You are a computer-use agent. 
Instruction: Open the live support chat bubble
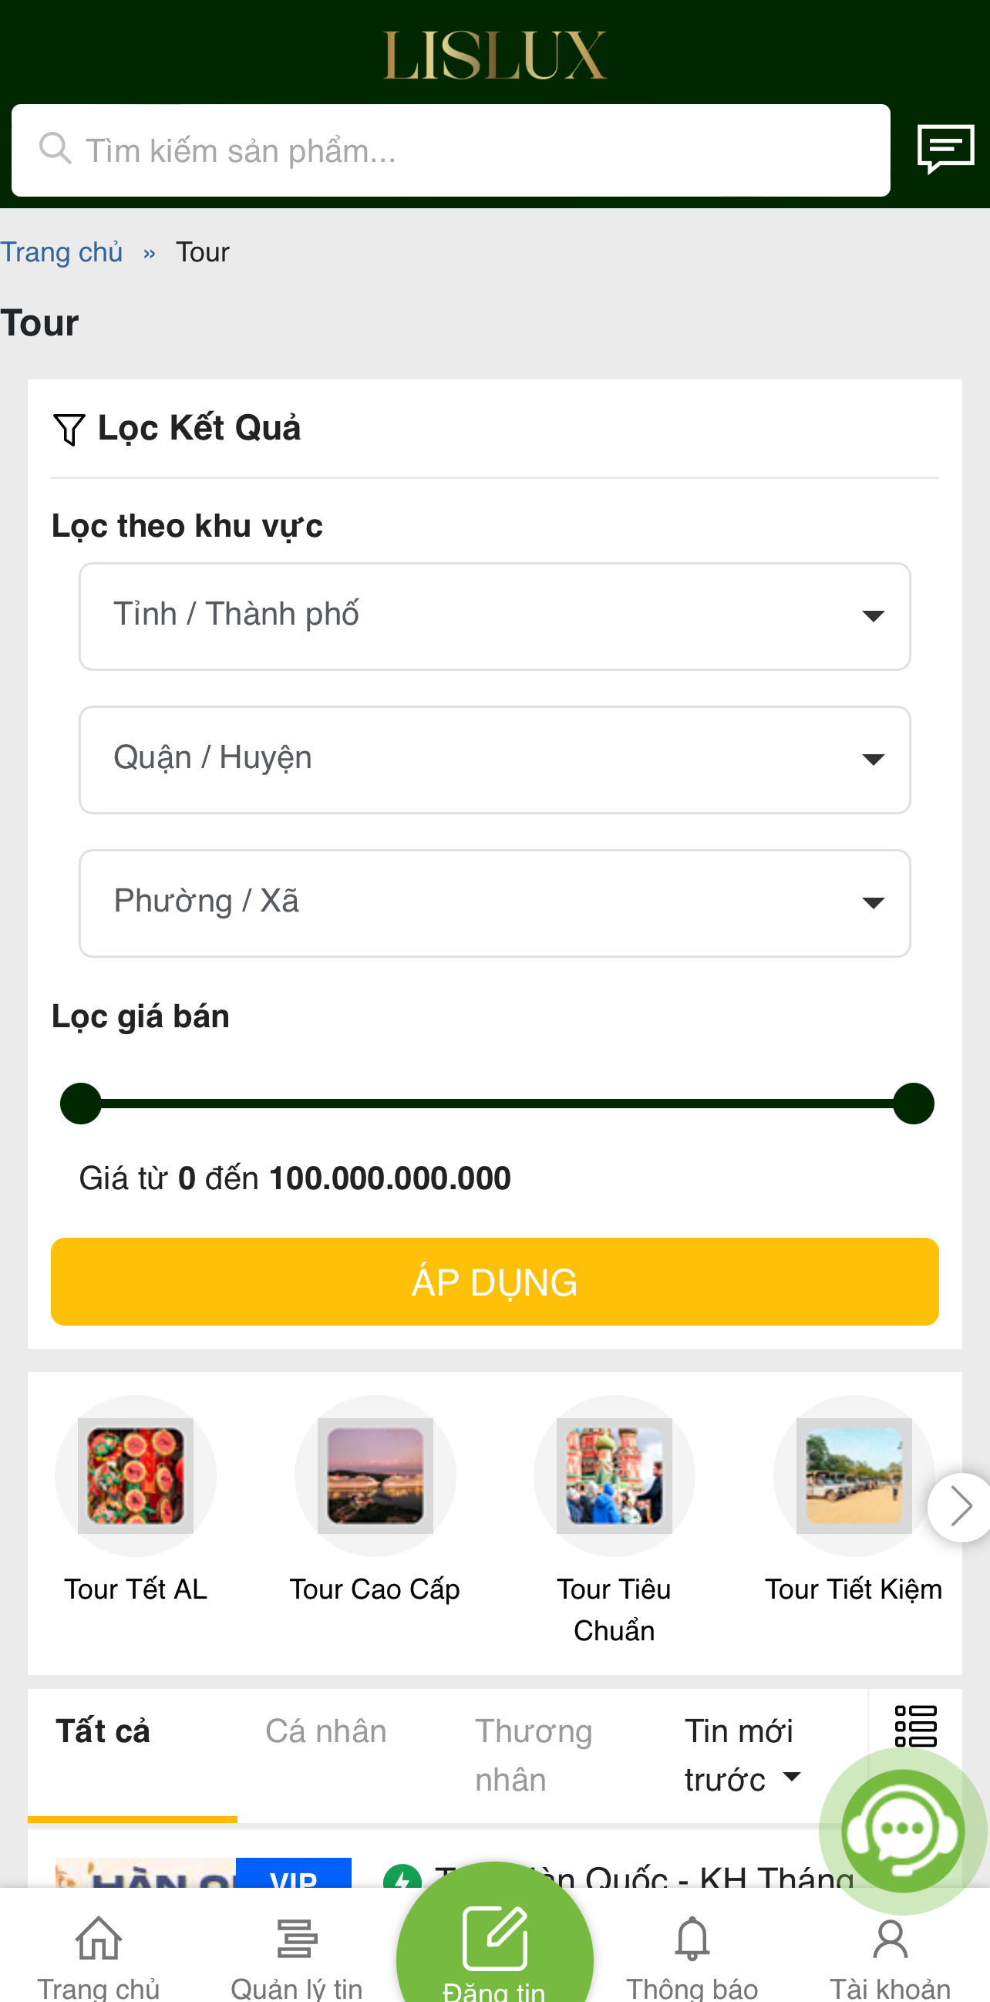click(x=902, y=1829)
